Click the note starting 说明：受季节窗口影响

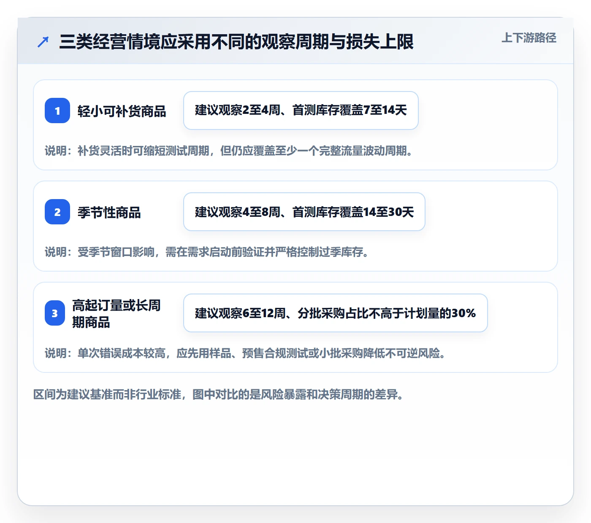(x=206, y=252)
